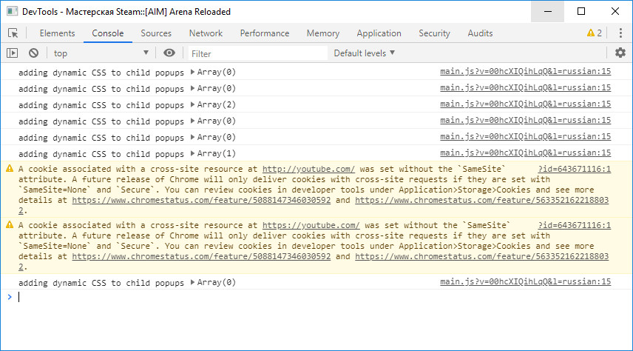
Task: Clear the console messages
Action: point(33,53)
